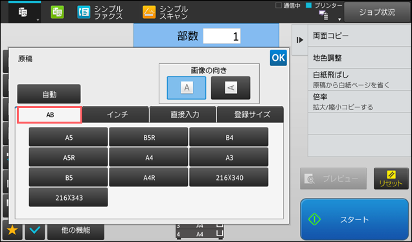412x242 pixels.
Task: Switch to the AB tab
Action: (50, 115)
